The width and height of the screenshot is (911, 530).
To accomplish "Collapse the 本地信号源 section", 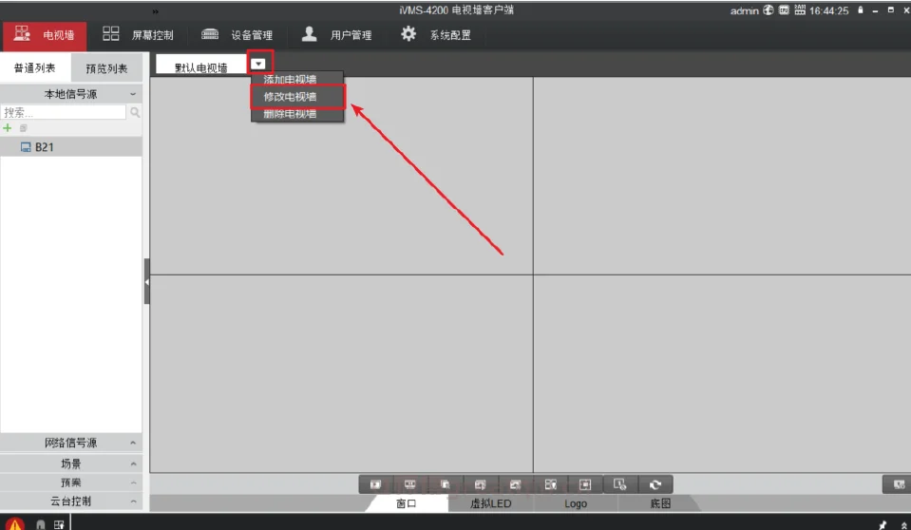I will pos(71,94).
